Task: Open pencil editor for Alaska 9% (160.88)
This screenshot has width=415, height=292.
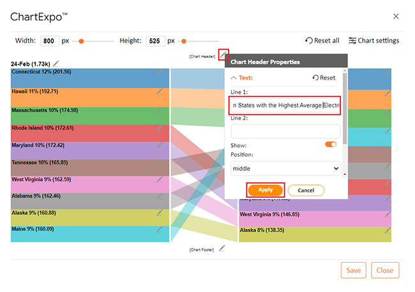Action: coord(160,213)
